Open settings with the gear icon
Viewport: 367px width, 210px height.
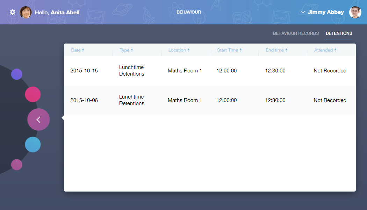(x=12, y=12)
